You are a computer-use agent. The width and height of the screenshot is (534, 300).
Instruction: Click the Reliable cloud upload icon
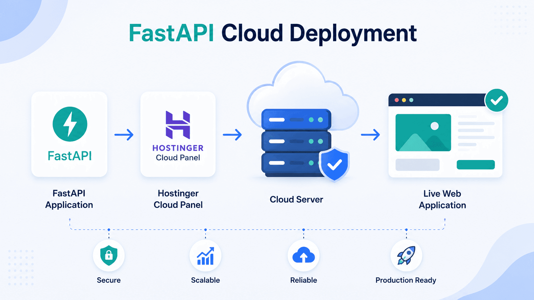(x=304, y=255)
